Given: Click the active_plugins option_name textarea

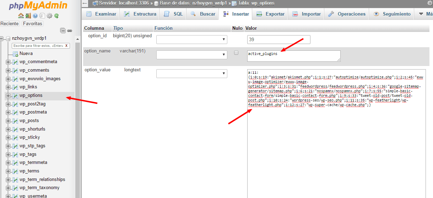Looking at the screenshot, I should (294, 56).
